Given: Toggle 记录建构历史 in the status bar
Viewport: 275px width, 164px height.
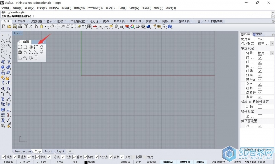Looking at the screenshot, I should tap(219, 162).
